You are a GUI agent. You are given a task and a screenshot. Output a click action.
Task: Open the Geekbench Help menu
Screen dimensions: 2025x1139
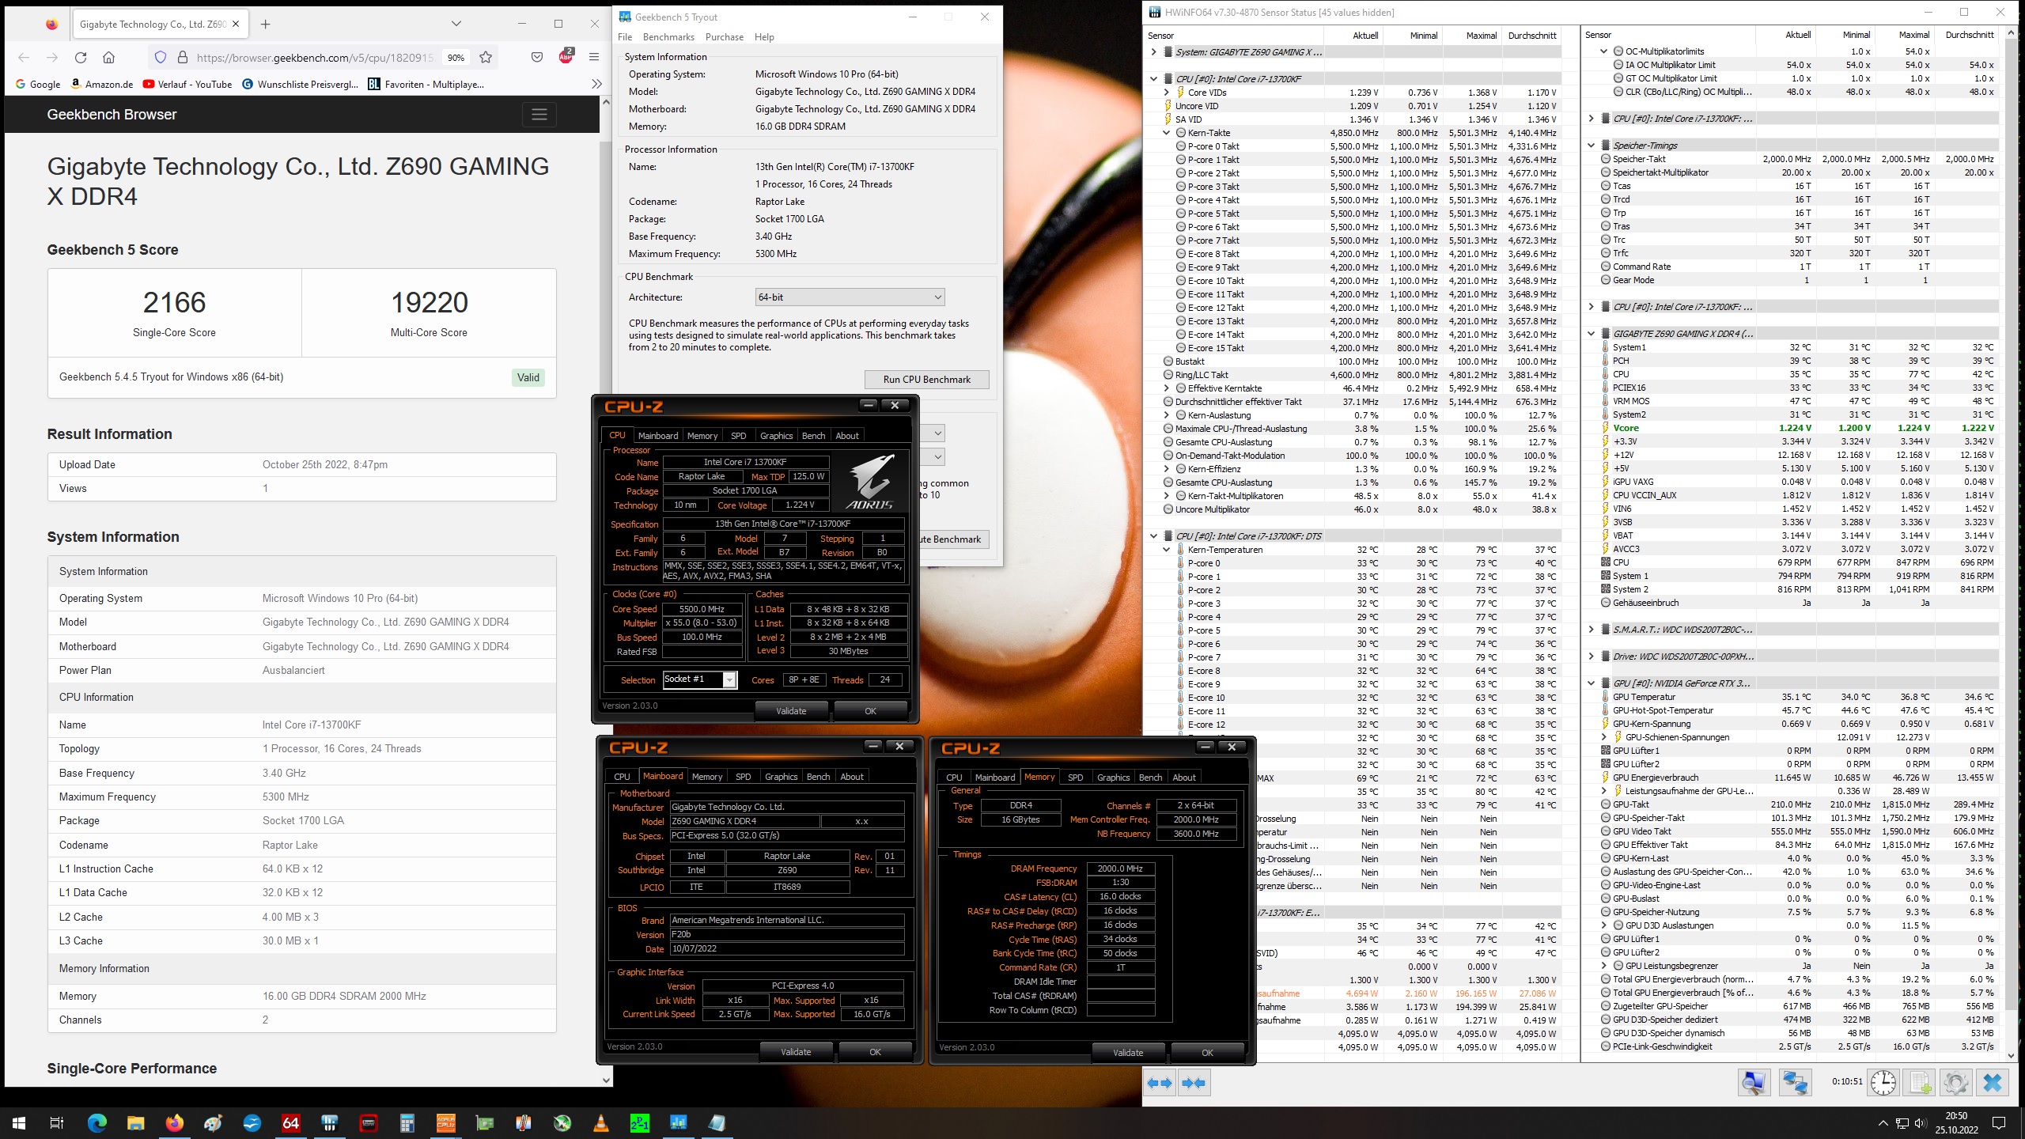pyautogui.click(x=764, y=37)
